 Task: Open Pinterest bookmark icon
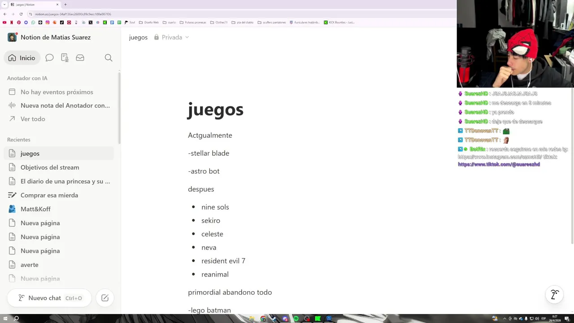(19, 22)
